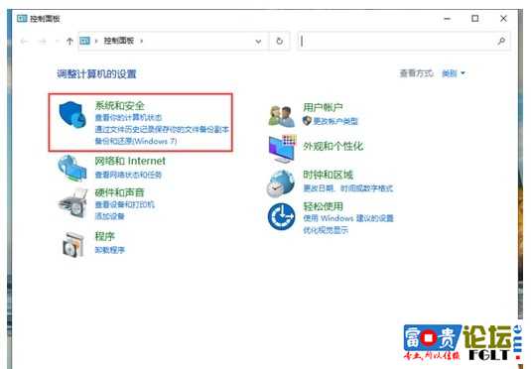531x369 pixels.
Task: Open 网络和 Internet heading link
Action: (130, 161)
